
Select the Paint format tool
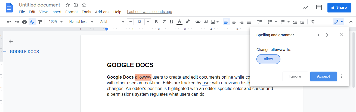pyautogui.click(x=40, y=22)
